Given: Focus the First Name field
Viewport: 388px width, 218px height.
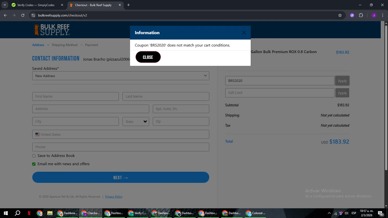Looking at the screenshot, I should pyautogui.click(x=76, y=96).
